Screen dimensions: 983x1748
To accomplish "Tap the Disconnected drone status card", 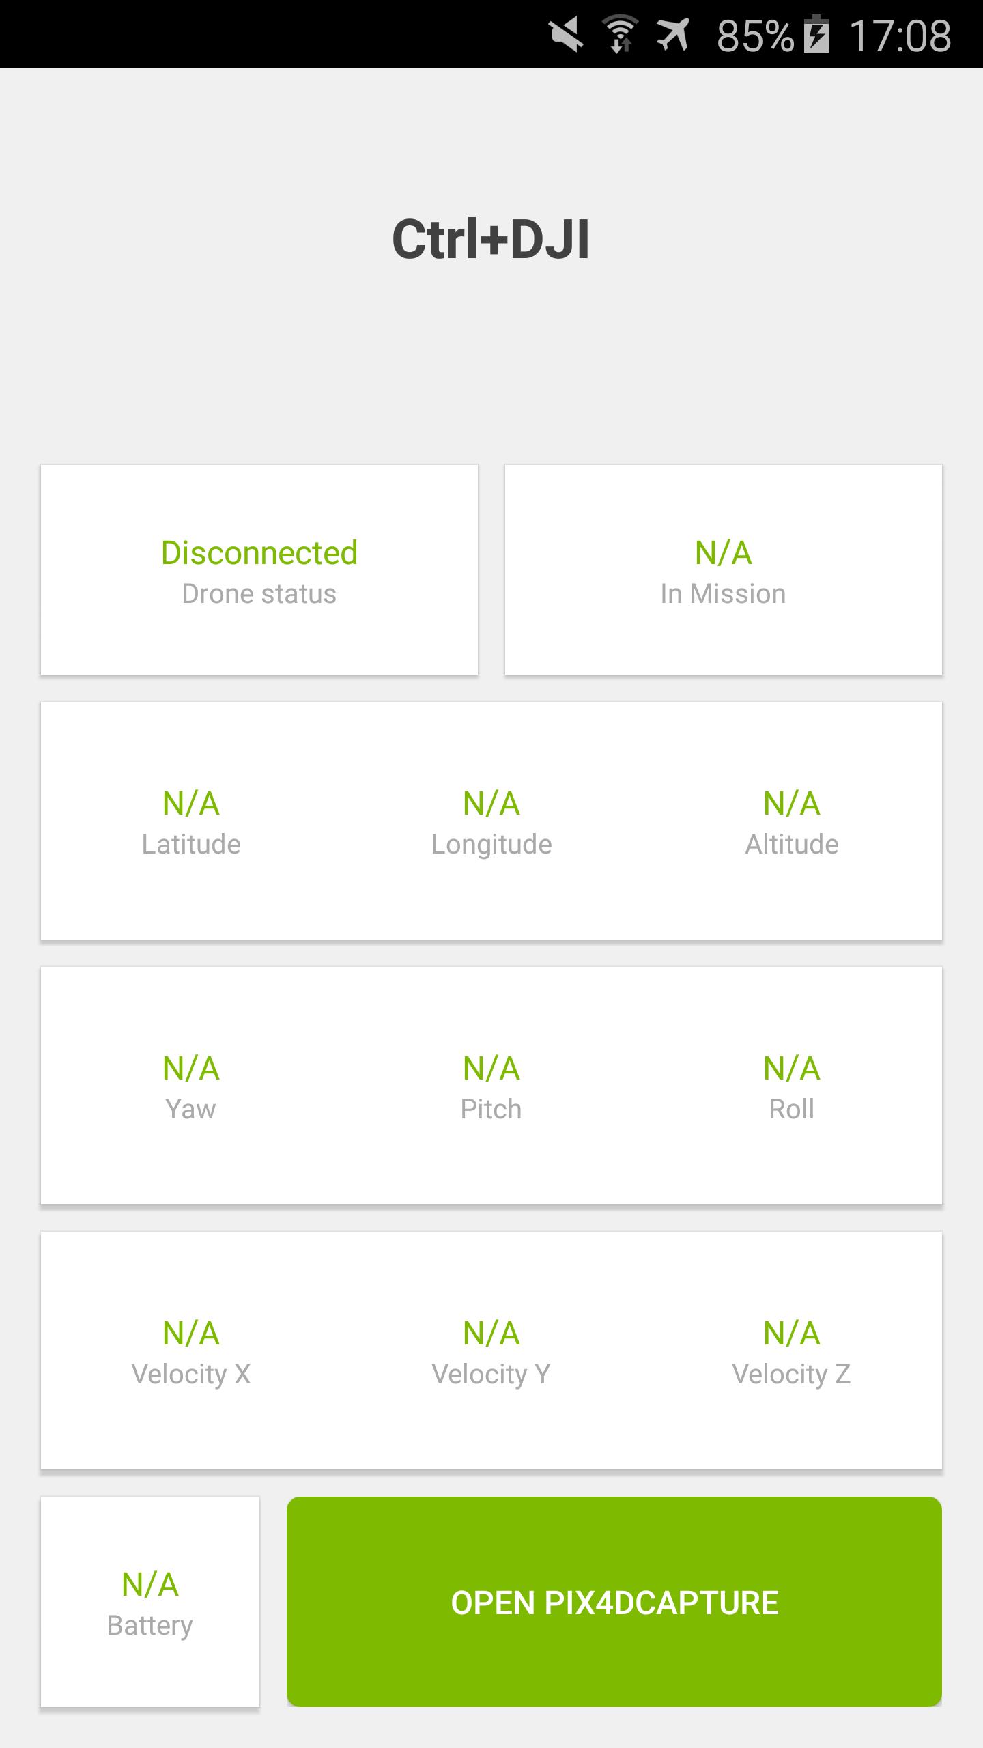I will pyautogui.click(x=259, y=570).
